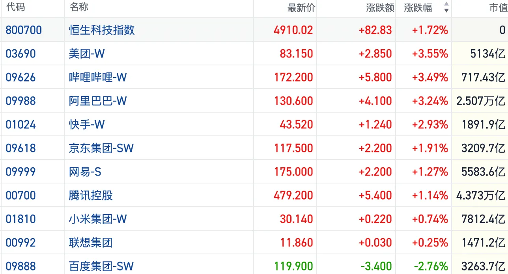Open the 京东集团-SW stock link
The image size is (508, 274).
[x=101, y=148]
